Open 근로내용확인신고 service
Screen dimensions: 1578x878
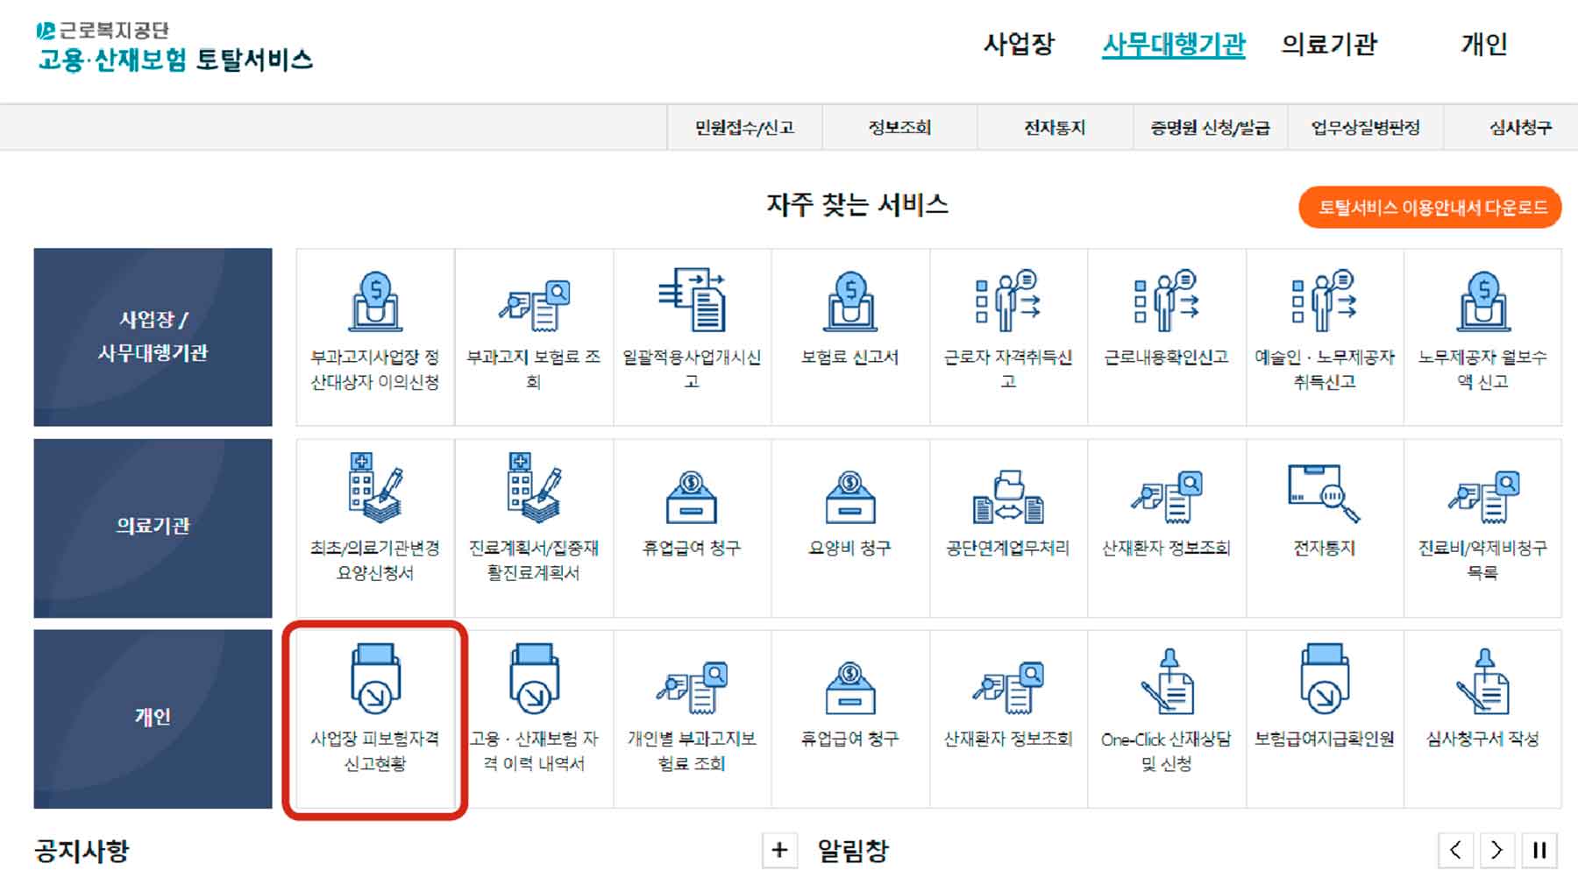[x=1167, y=337]
